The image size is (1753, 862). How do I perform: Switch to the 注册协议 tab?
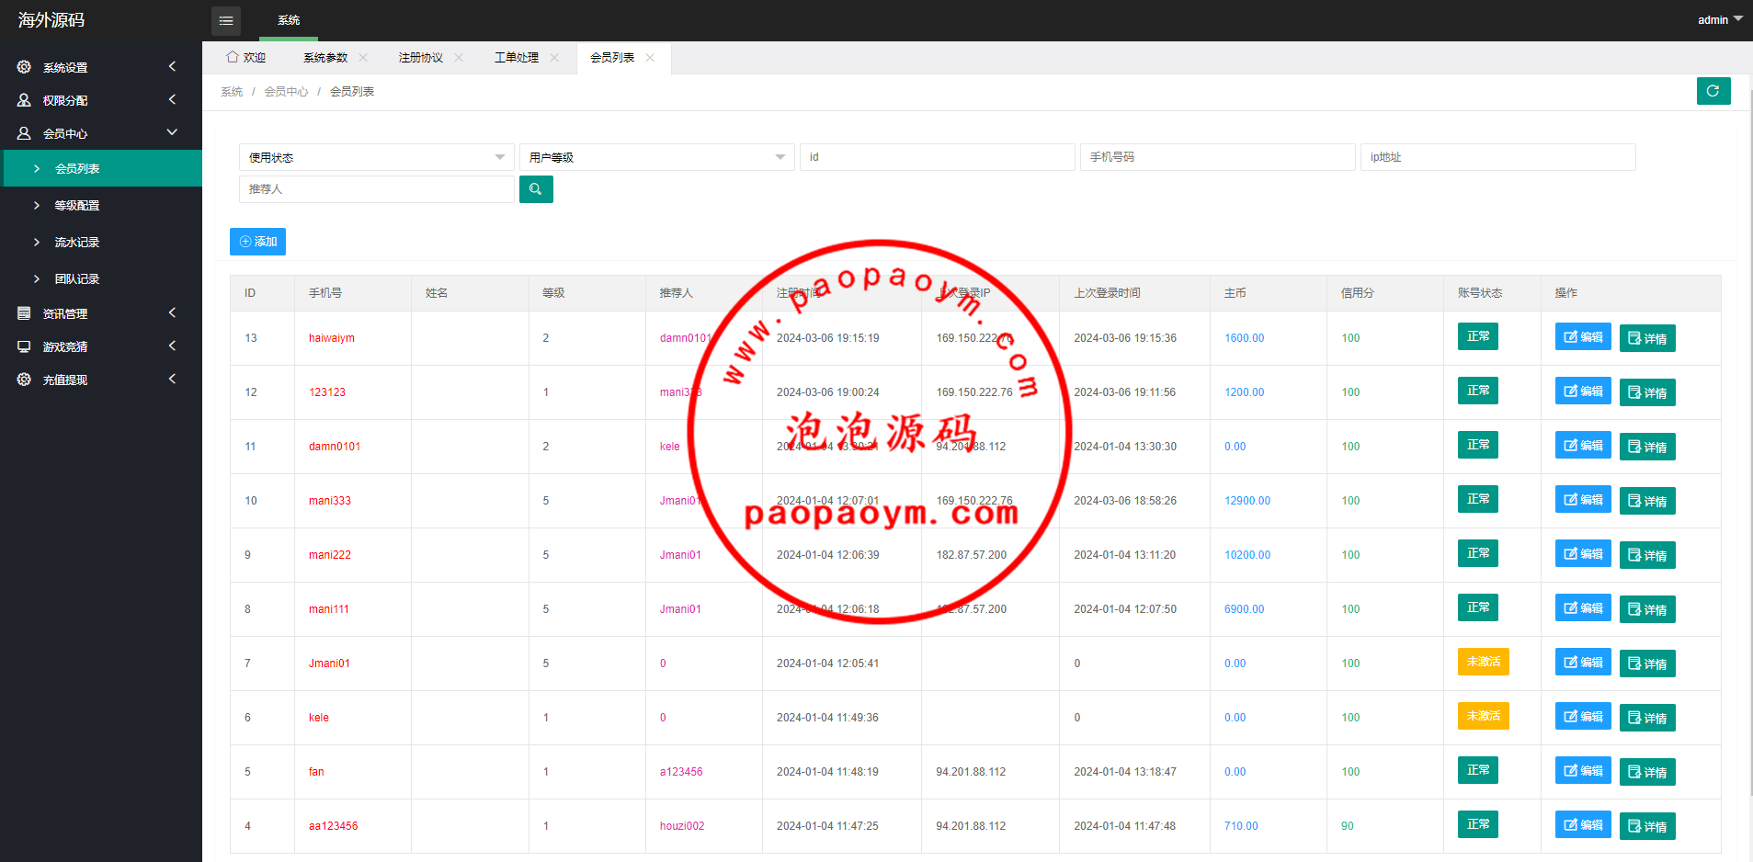(x=421, y=57)
